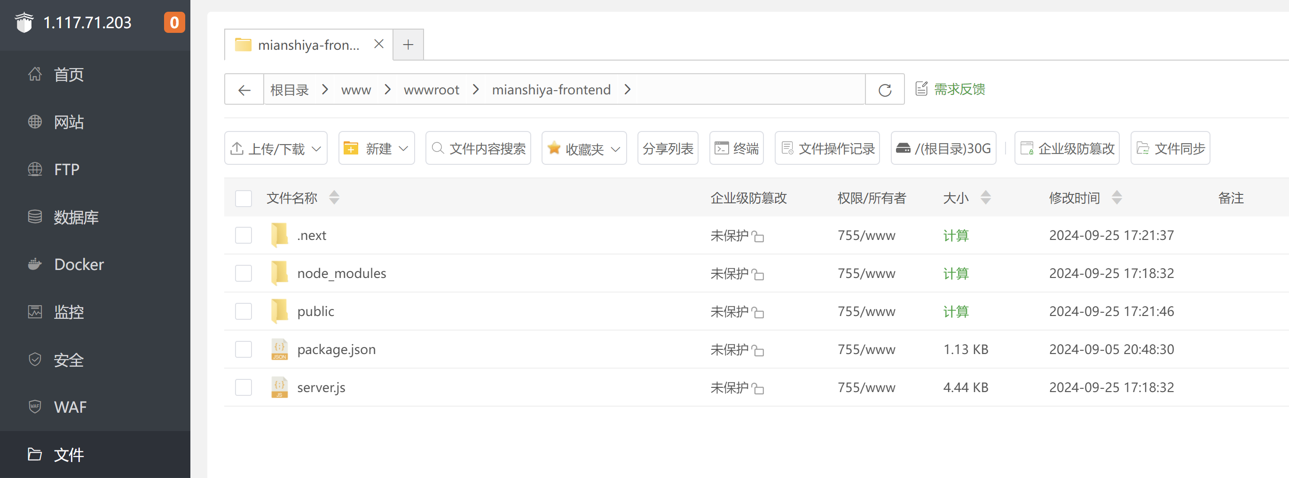Click the package.json file icon
1289x478 pixels.
click(279, 349)
